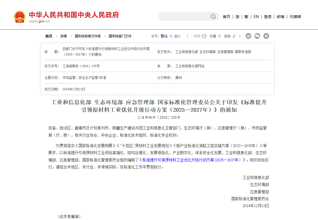Open 国务院部门文件 breadcrumb link
Viewport: 318px width, 220px height.
pyautogui.click(x=120, y=36)
